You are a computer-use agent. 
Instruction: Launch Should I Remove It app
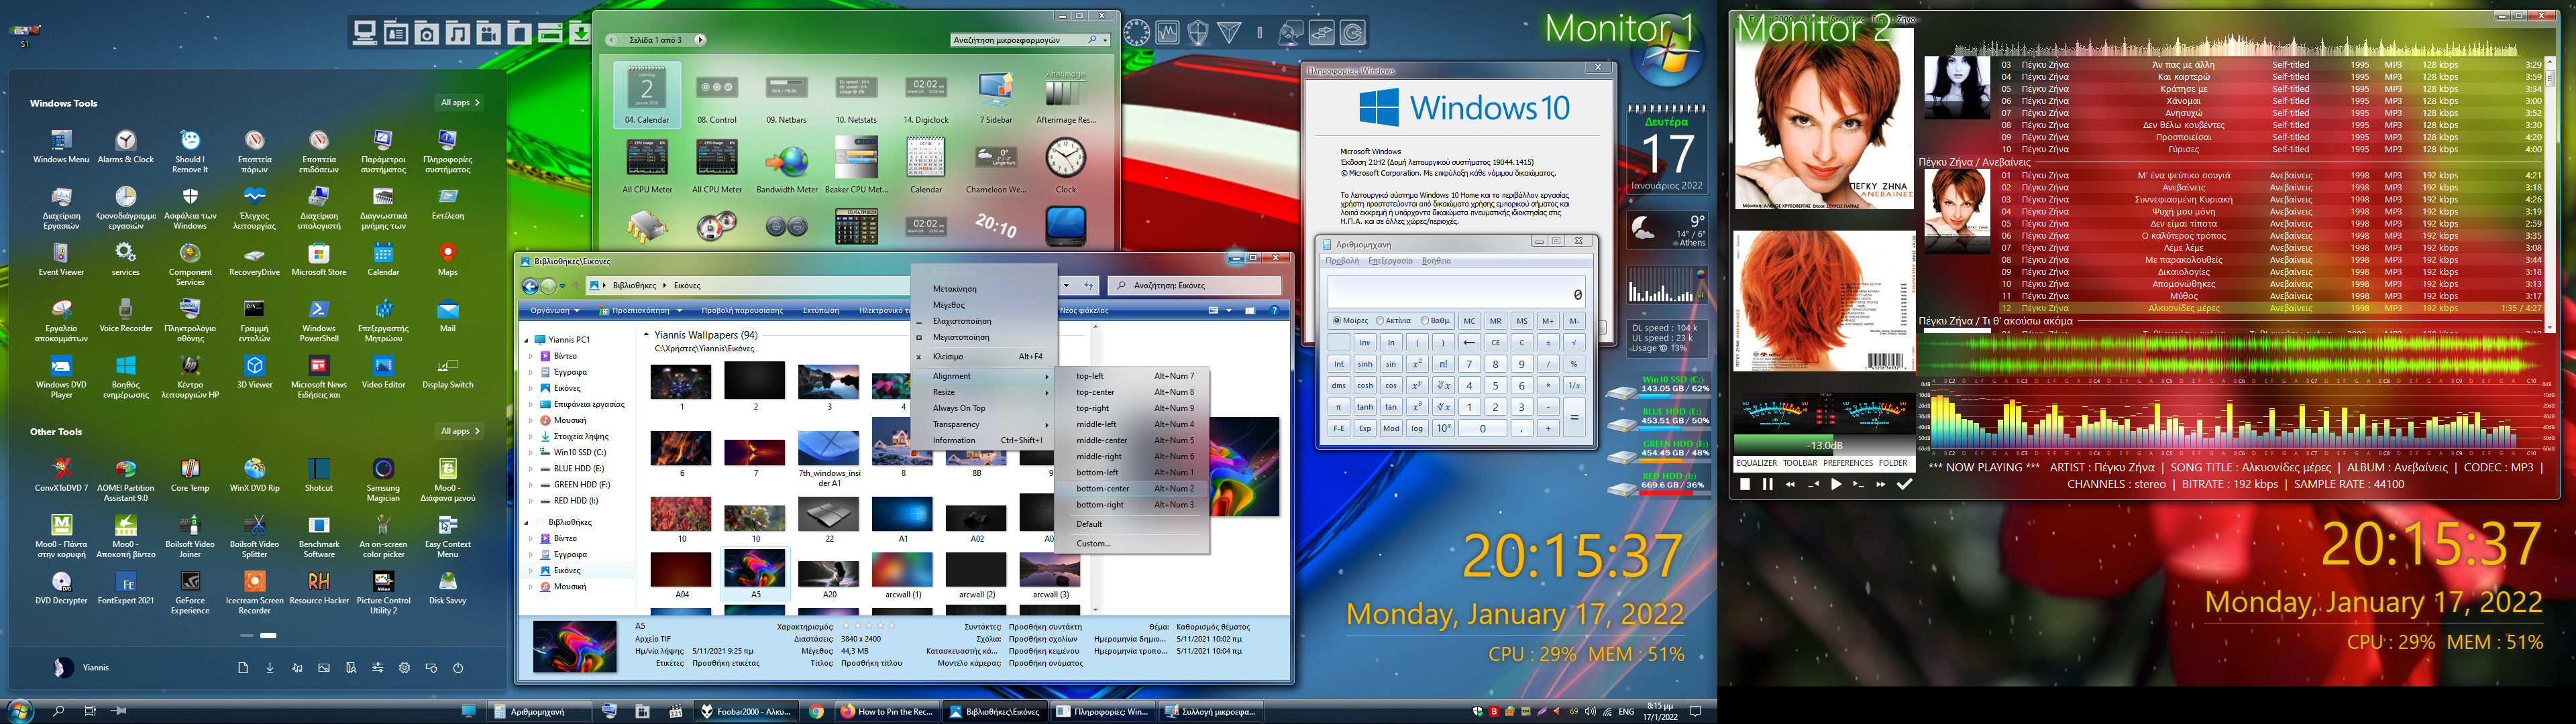pos(190,151)
